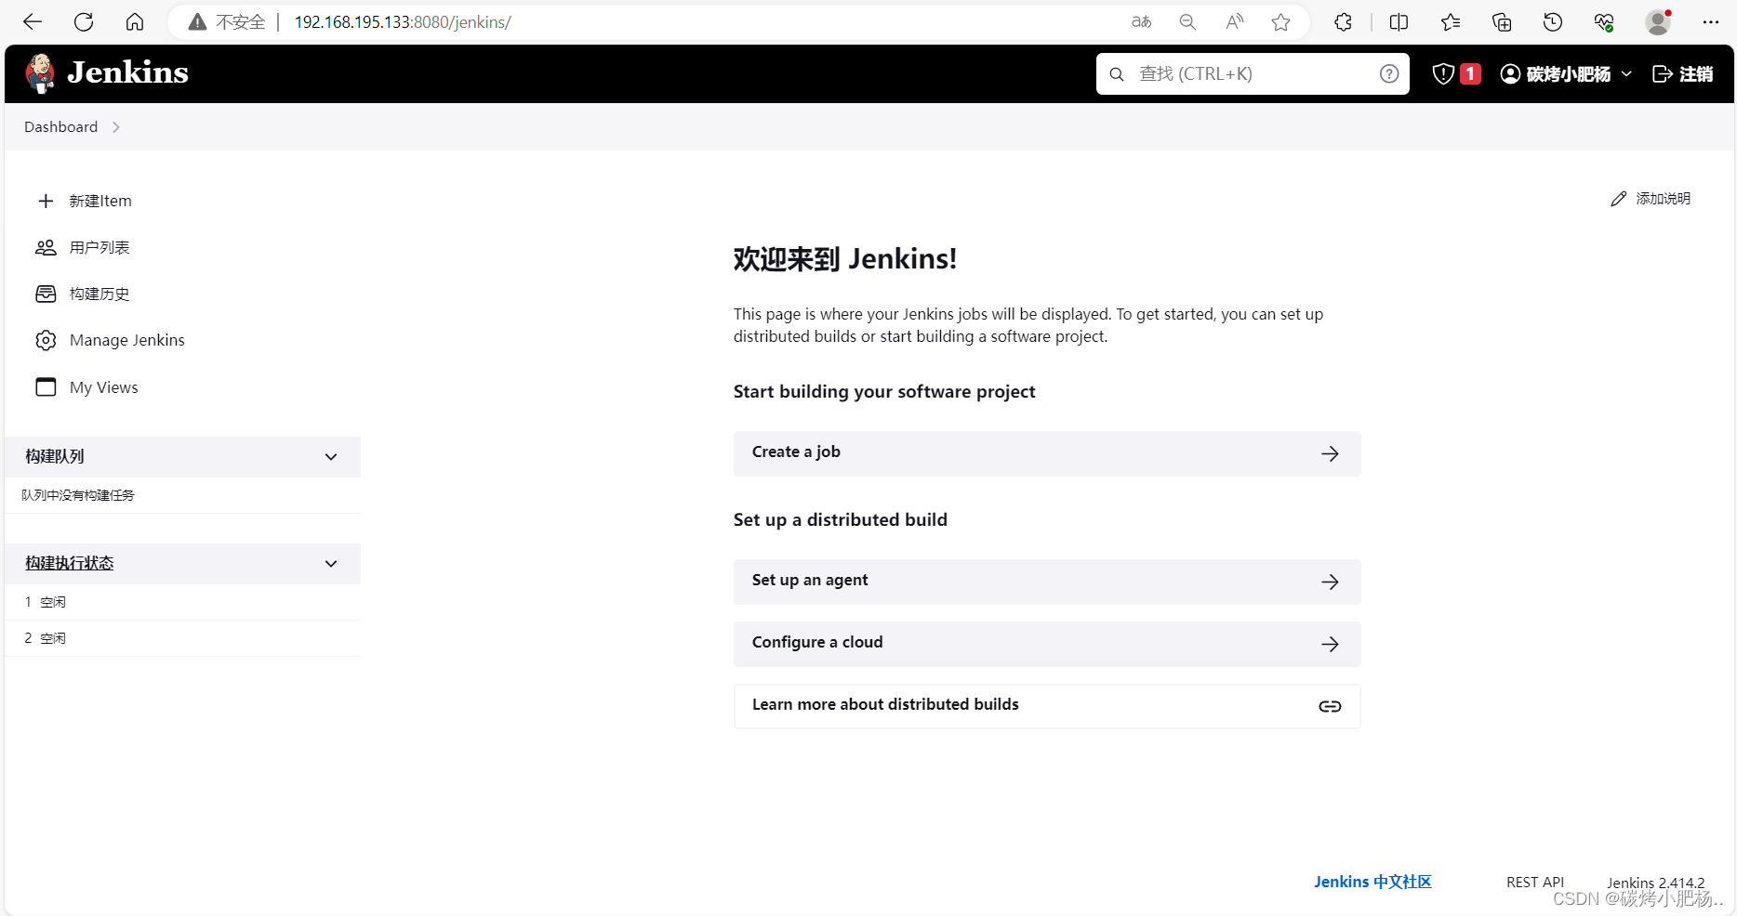Viewport: 1737px width, 916px height.
Task: Open browser collections icon
Action: 1501,22
